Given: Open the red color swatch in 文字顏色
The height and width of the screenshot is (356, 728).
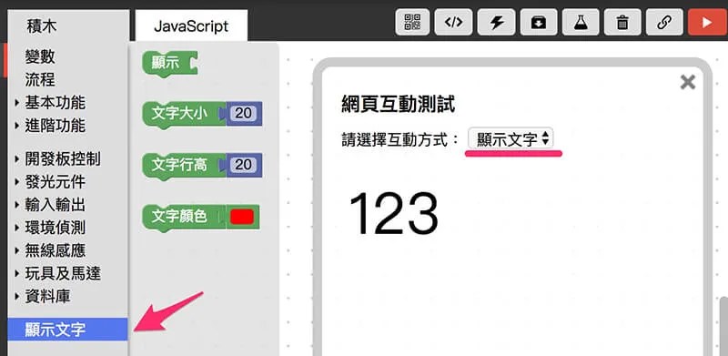Looking at the screenshot, I should click(242, 217).
